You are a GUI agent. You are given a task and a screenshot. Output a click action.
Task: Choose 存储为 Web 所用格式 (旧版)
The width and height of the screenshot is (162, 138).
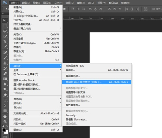pos(97,82)
